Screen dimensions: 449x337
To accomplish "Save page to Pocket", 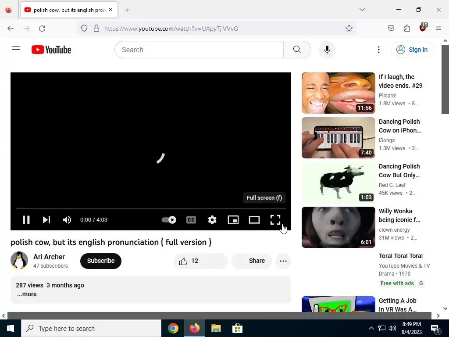I will [391, 29].
